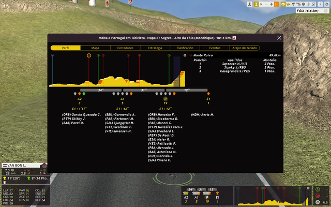Click the S sprint icon in top toolbar
The height and width of the screenshot is (207, 331).
point(308,4)
